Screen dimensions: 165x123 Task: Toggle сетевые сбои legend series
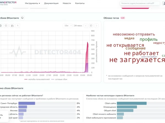(59, 79)
